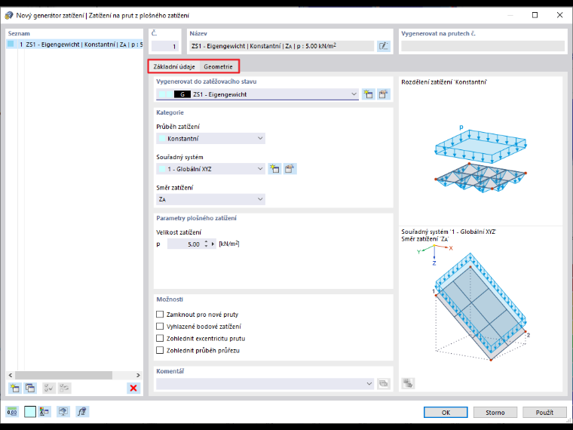Switch to Základní údaje tab
The height and width of the screenshot is (430, 573).
point(174,66)
